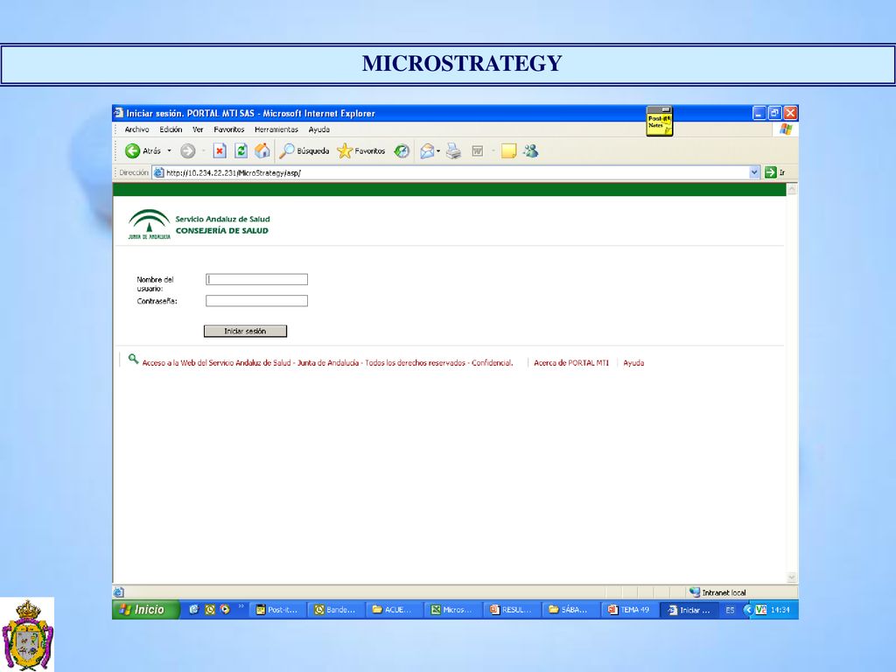Switch to the RESUL... taskbar item
This screenshot has height=672, width=896.
click(x=512, y=610)
